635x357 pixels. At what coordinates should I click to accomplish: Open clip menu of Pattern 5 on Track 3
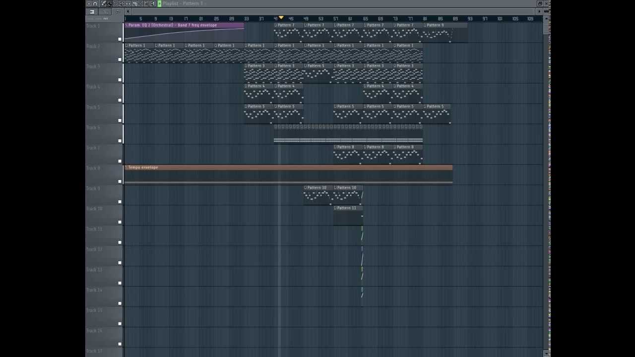(x=306, y=66)
